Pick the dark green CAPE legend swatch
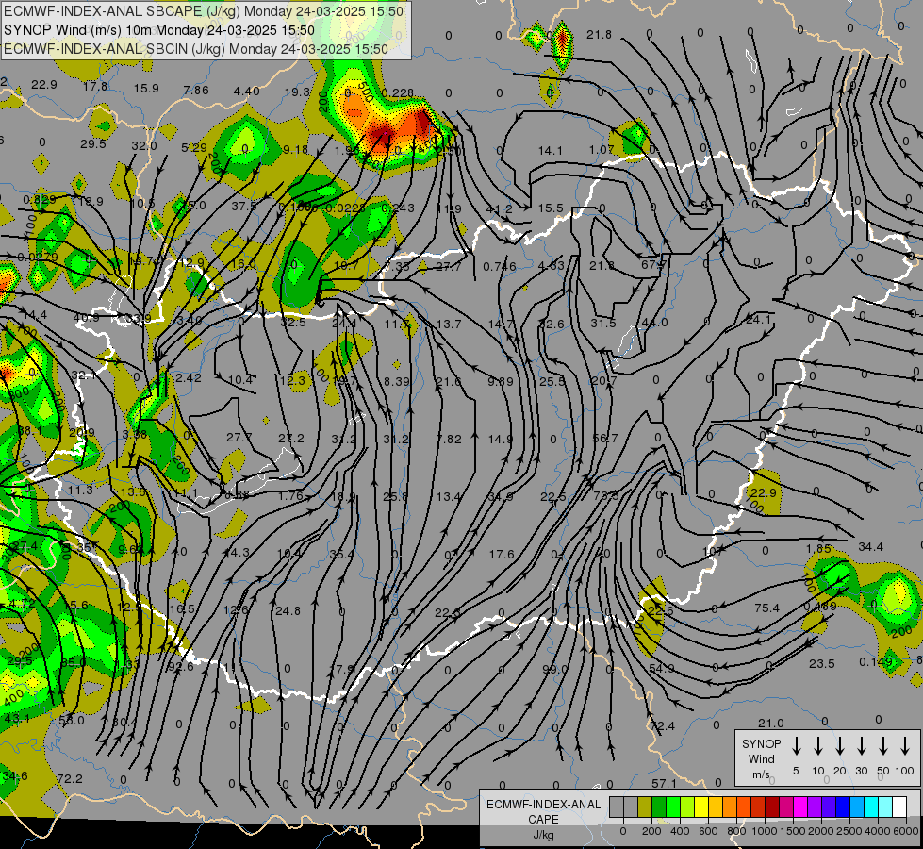 659,807
